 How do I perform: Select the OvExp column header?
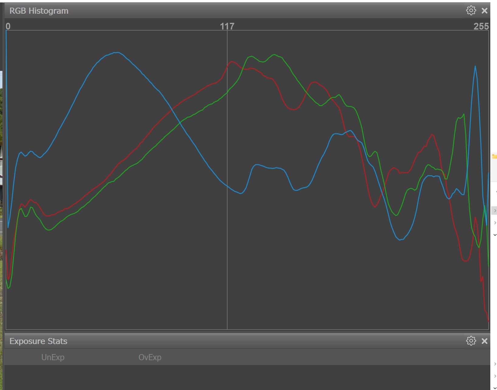[x=150, y=357]
